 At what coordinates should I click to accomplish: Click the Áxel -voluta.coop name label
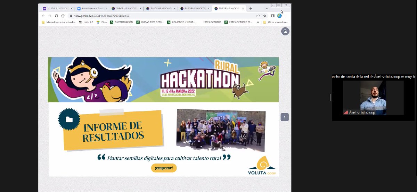[x=362, y=112]
